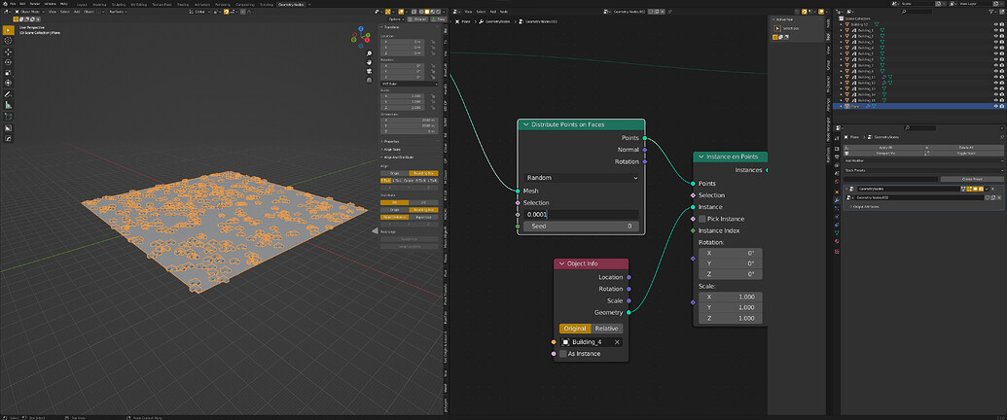Enable As Instance checkbox in Object Info
The height and width of the screenshot is (420, 1007).
coord(563,354)
